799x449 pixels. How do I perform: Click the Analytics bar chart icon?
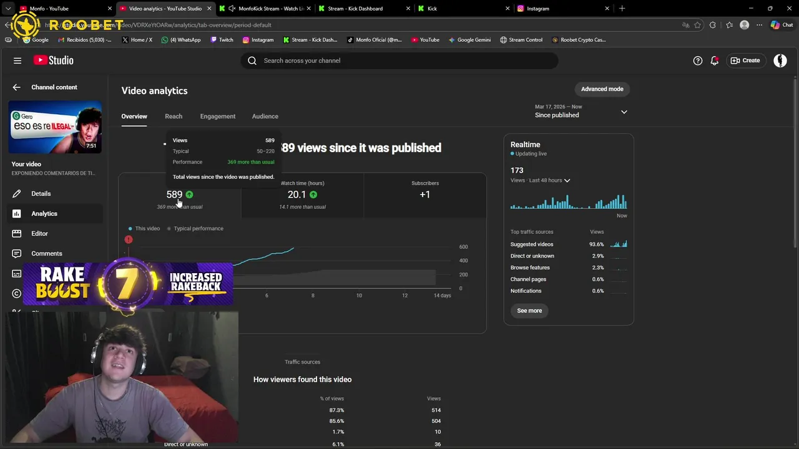[x=17, y=214]
